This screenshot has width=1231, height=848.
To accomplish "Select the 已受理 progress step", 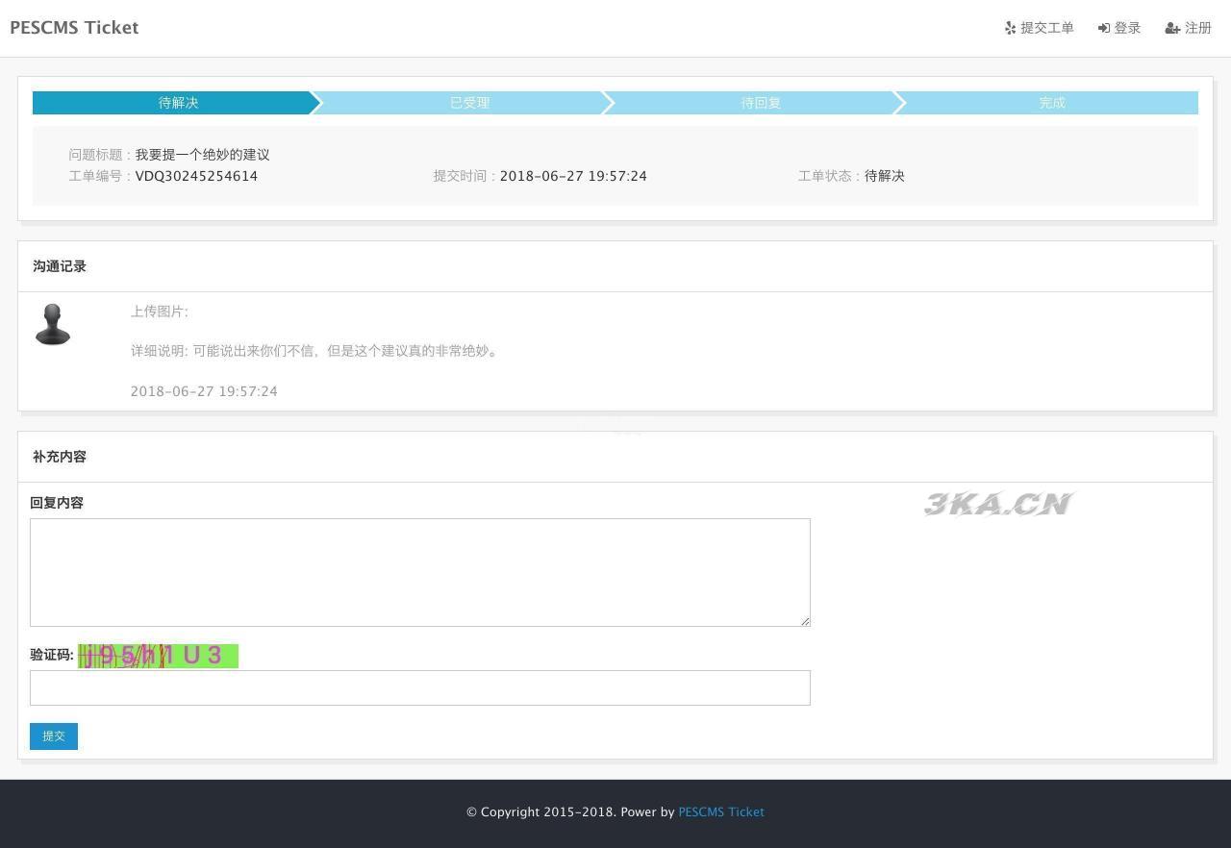I will tap(469, 103).
